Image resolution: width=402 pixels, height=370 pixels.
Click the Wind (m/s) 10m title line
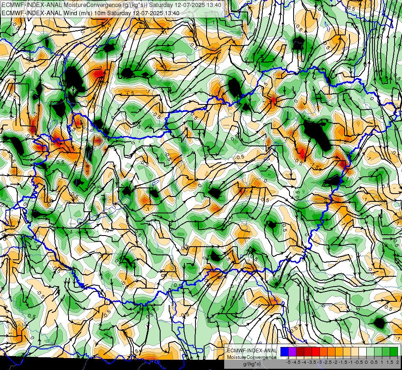[x=90, y=13]
